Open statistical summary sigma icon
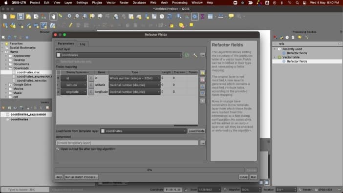This screenshot has height=193, width=343. tap(202, 17)
